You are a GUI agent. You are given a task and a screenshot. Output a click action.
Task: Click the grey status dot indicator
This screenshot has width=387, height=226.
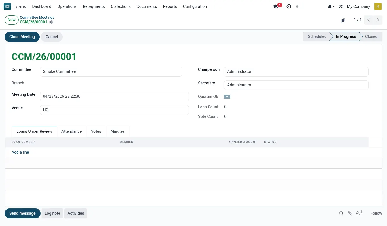[297, 6]
